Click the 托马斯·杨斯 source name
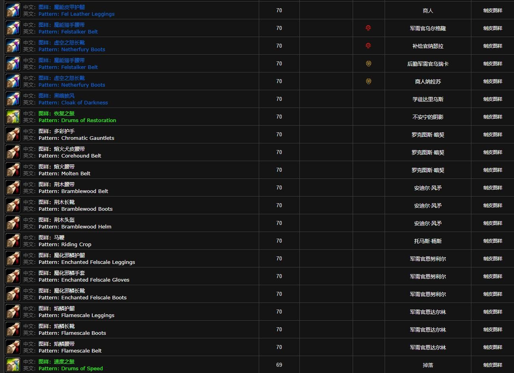This screenshot has width=514, height=373. [x=428, y=241]
